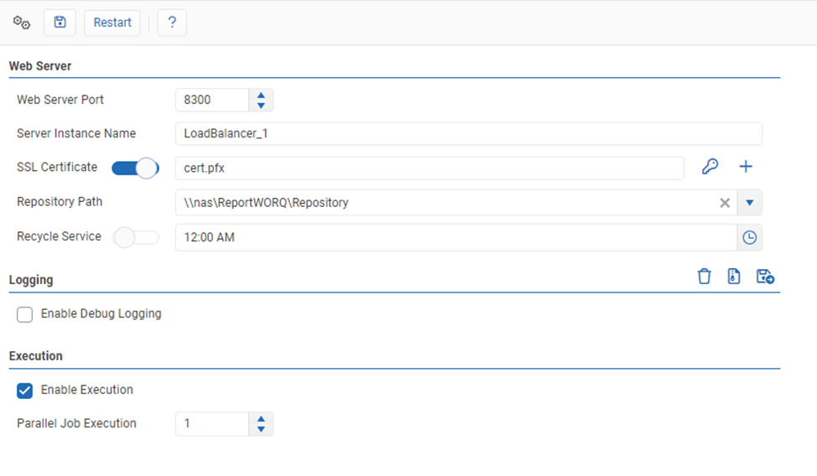
Task: Click the Recycle Service time field
Action: 455,237
